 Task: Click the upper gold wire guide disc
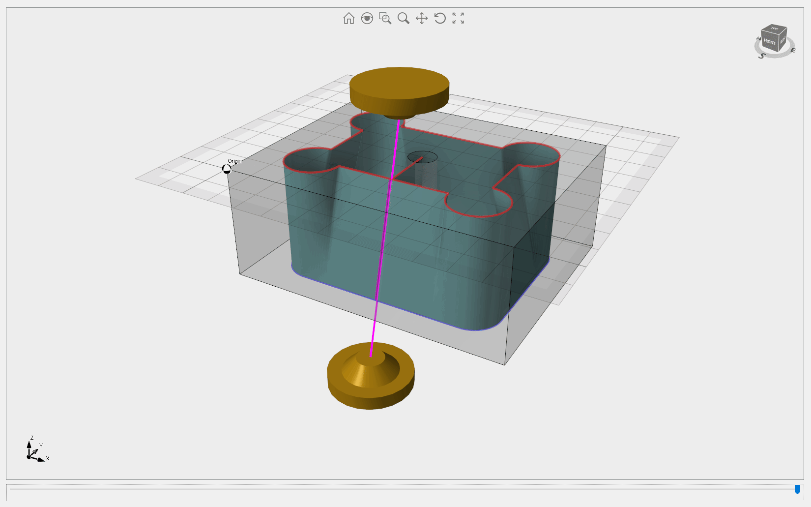click(x=399, y=89)
